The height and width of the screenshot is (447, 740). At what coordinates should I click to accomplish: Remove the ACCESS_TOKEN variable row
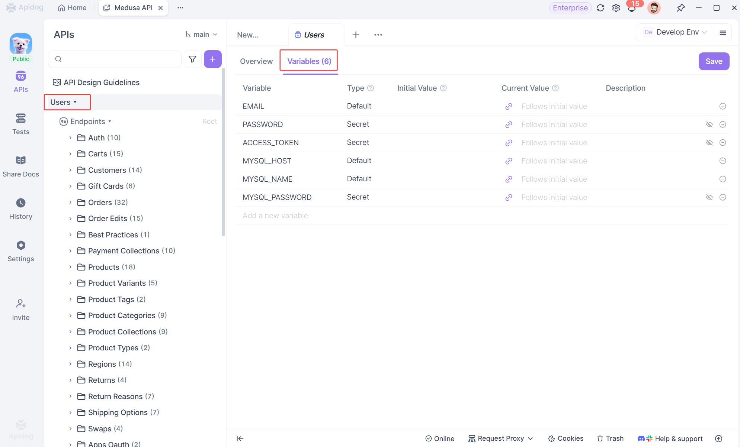[x=723, y=143]
